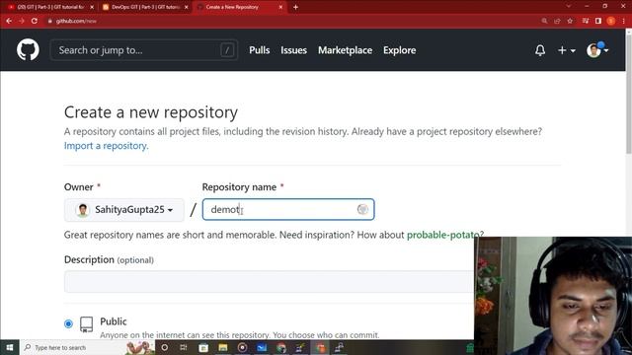The height and width of the screenshot is (355, 632).
Task: Open Microsoft Store from the taskbar
Action: 203,347
